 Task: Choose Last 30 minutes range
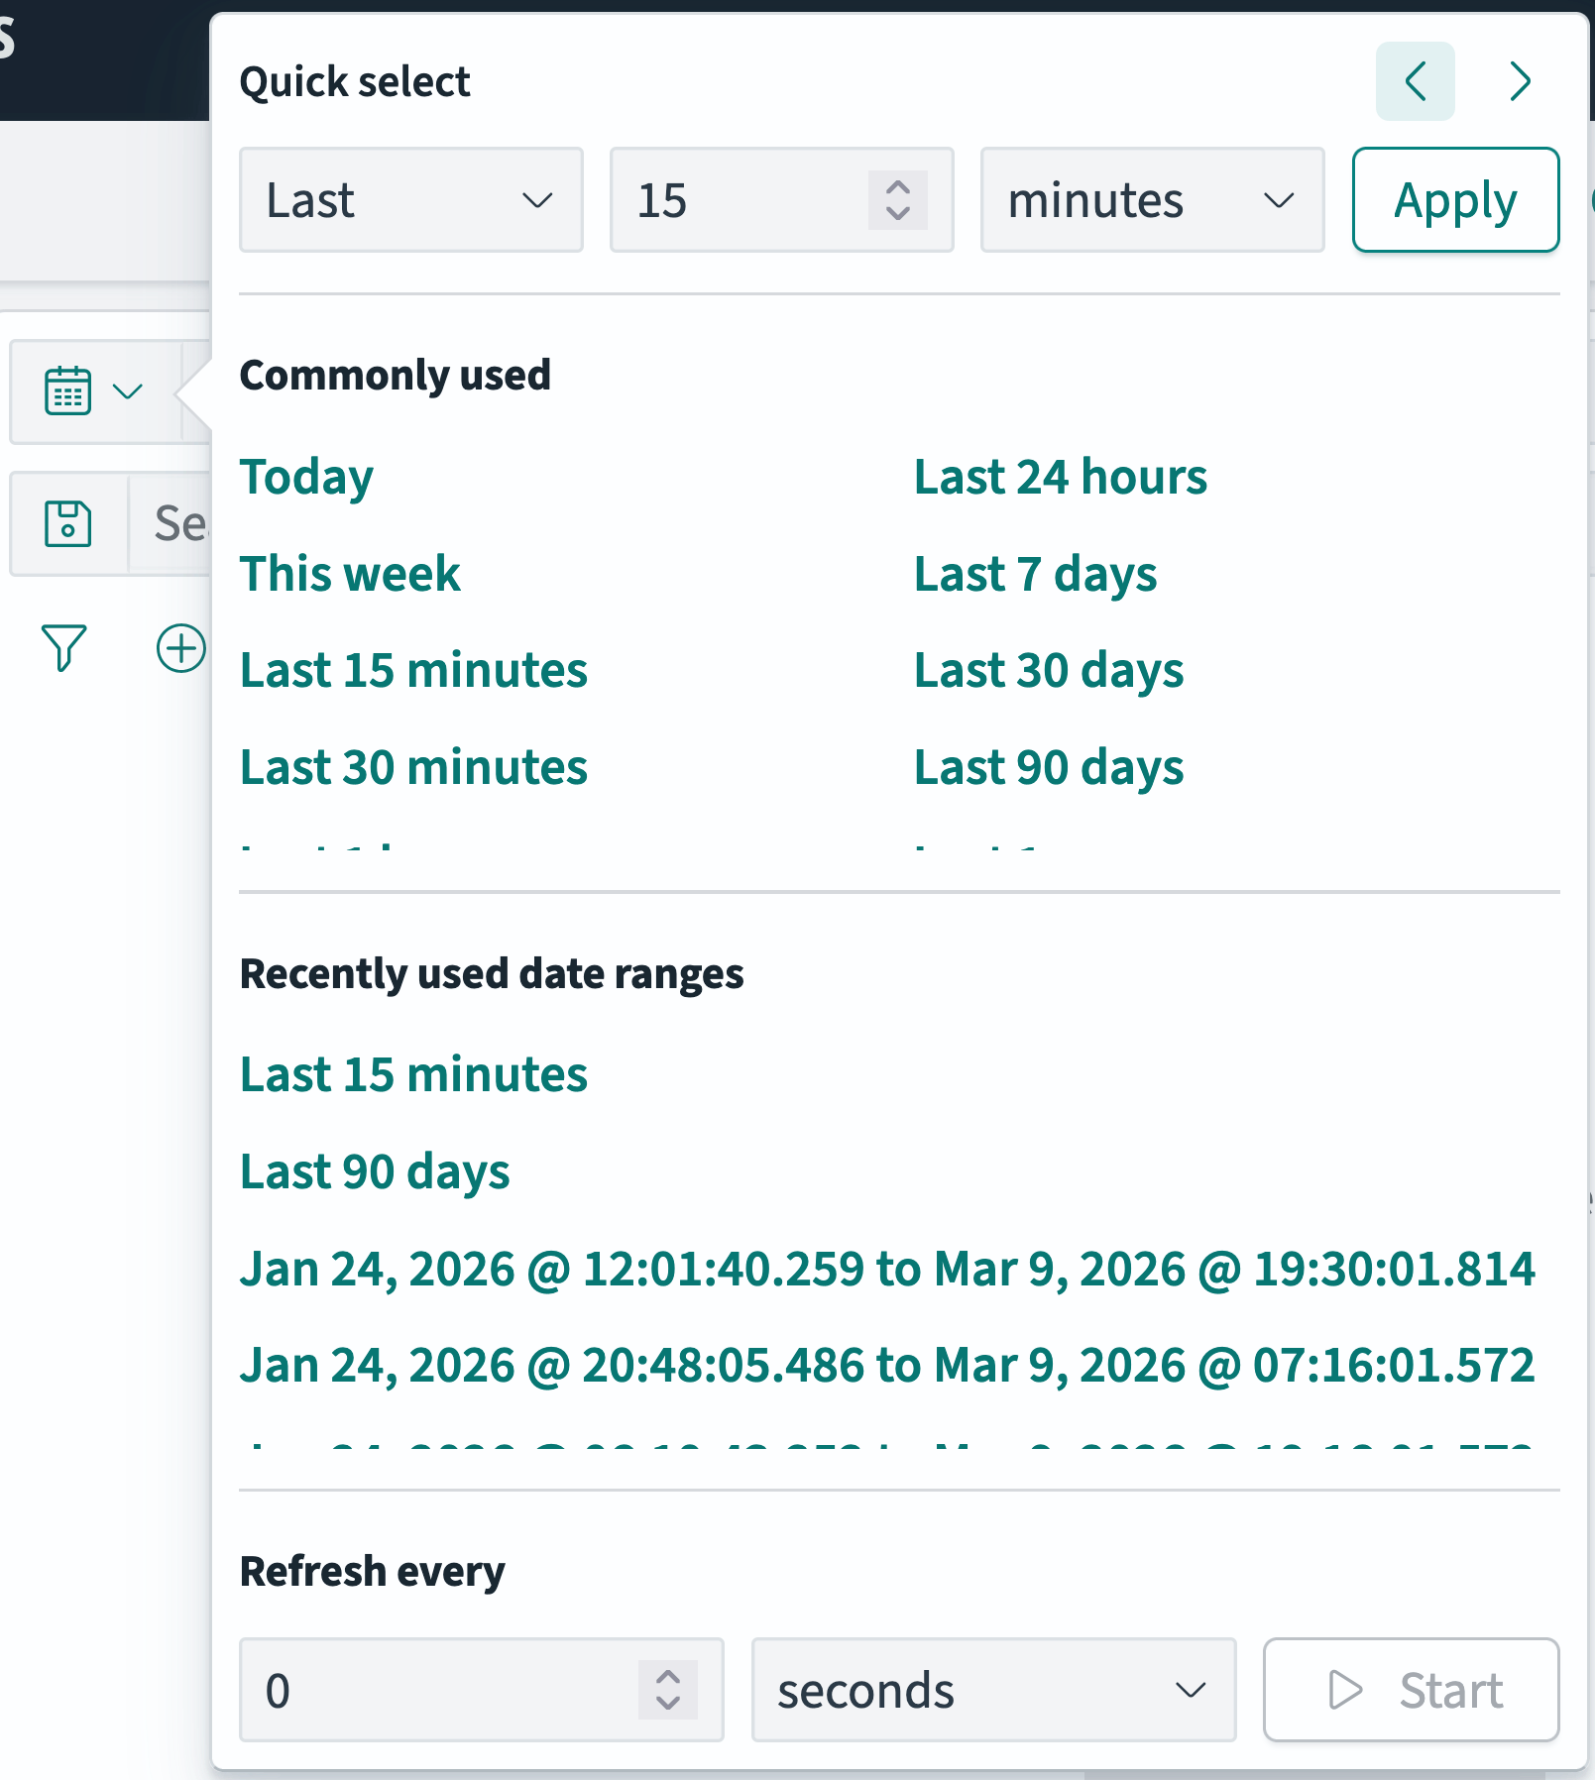413,768
